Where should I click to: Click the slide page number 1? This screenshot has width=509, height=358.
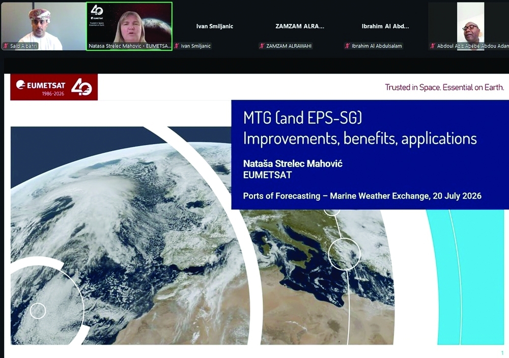click(502, 353)
